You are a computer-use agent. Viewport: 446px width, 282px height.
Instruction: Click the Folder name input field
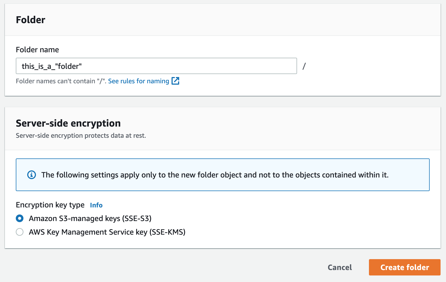(x=156, y=66)
